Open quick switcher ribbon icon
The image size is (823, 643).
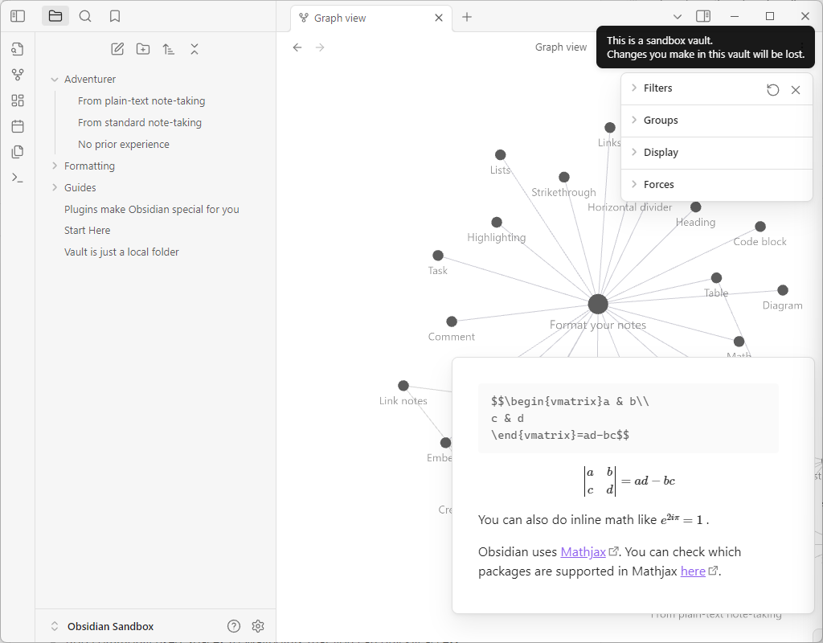[18, 49]
